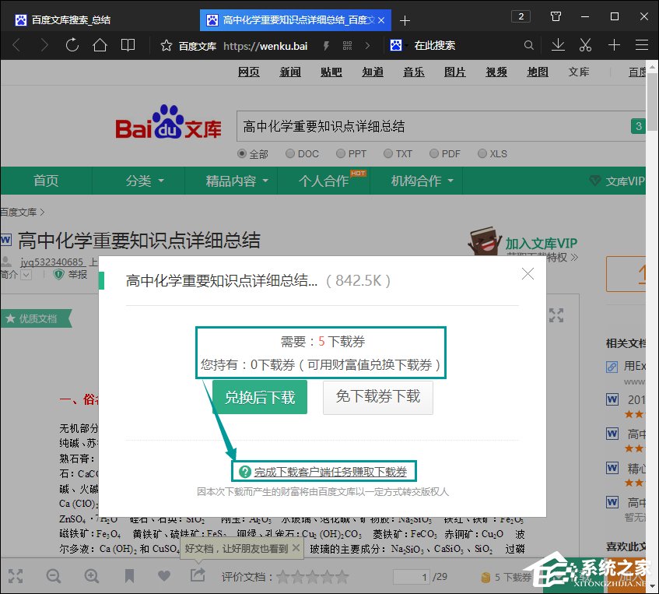Viewport: 659px width, 594px height.
Task: Open the 图片 navigation menu item
Action: tap(454, 72)
